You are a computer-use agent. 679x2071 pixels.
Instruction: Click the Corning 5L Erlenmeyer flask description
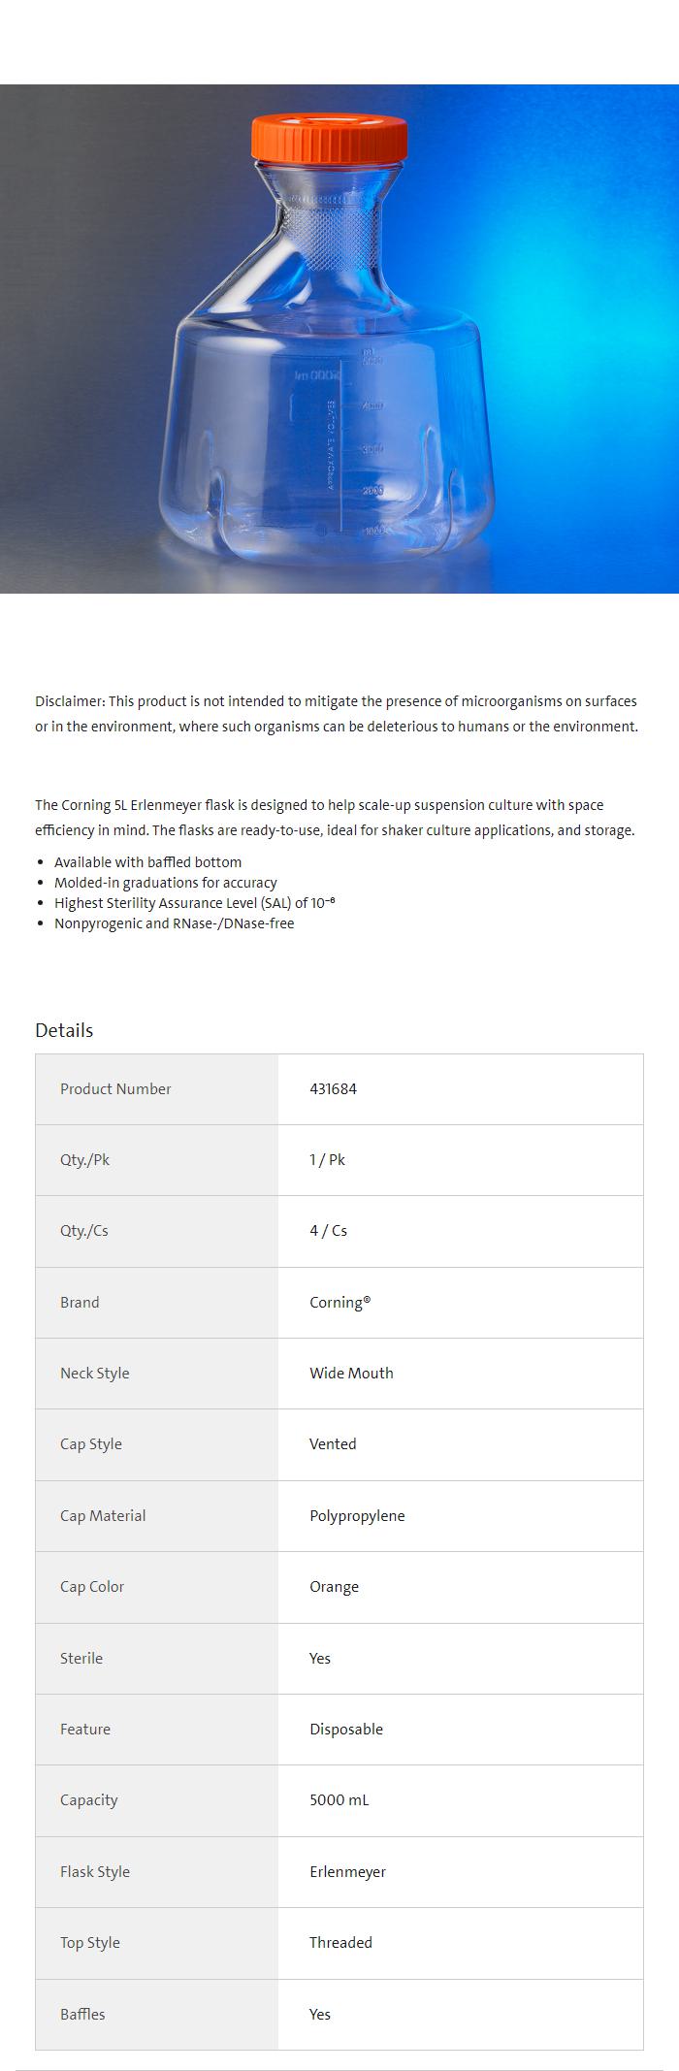tap(335, 818)
